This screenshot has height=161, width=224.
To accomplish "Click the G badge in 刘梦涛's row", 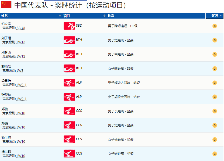I will pos(215,54).
